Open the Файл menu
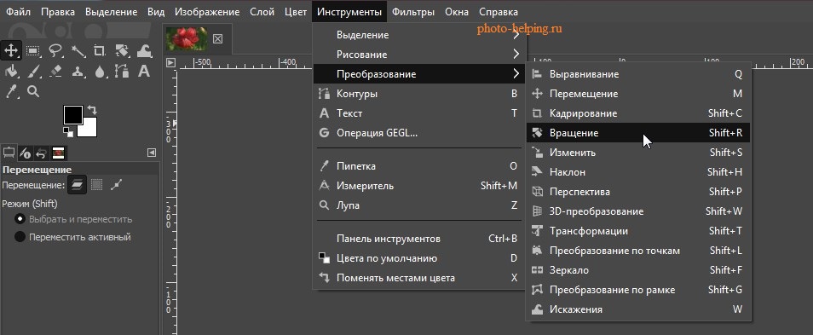 coord(18,11)
